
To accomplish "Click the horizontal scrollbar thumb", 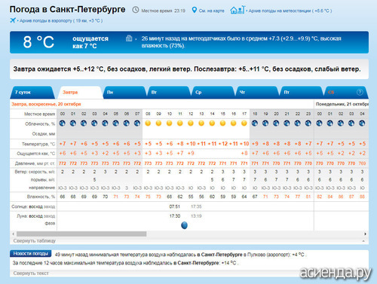I will click(81, 234).
